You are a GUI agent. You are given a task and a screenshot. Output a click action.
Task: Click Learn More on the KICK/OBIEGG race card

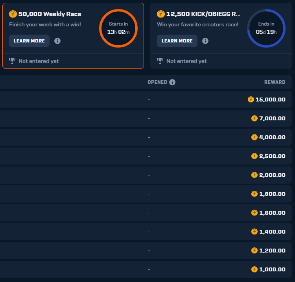(x=177, y=41)
